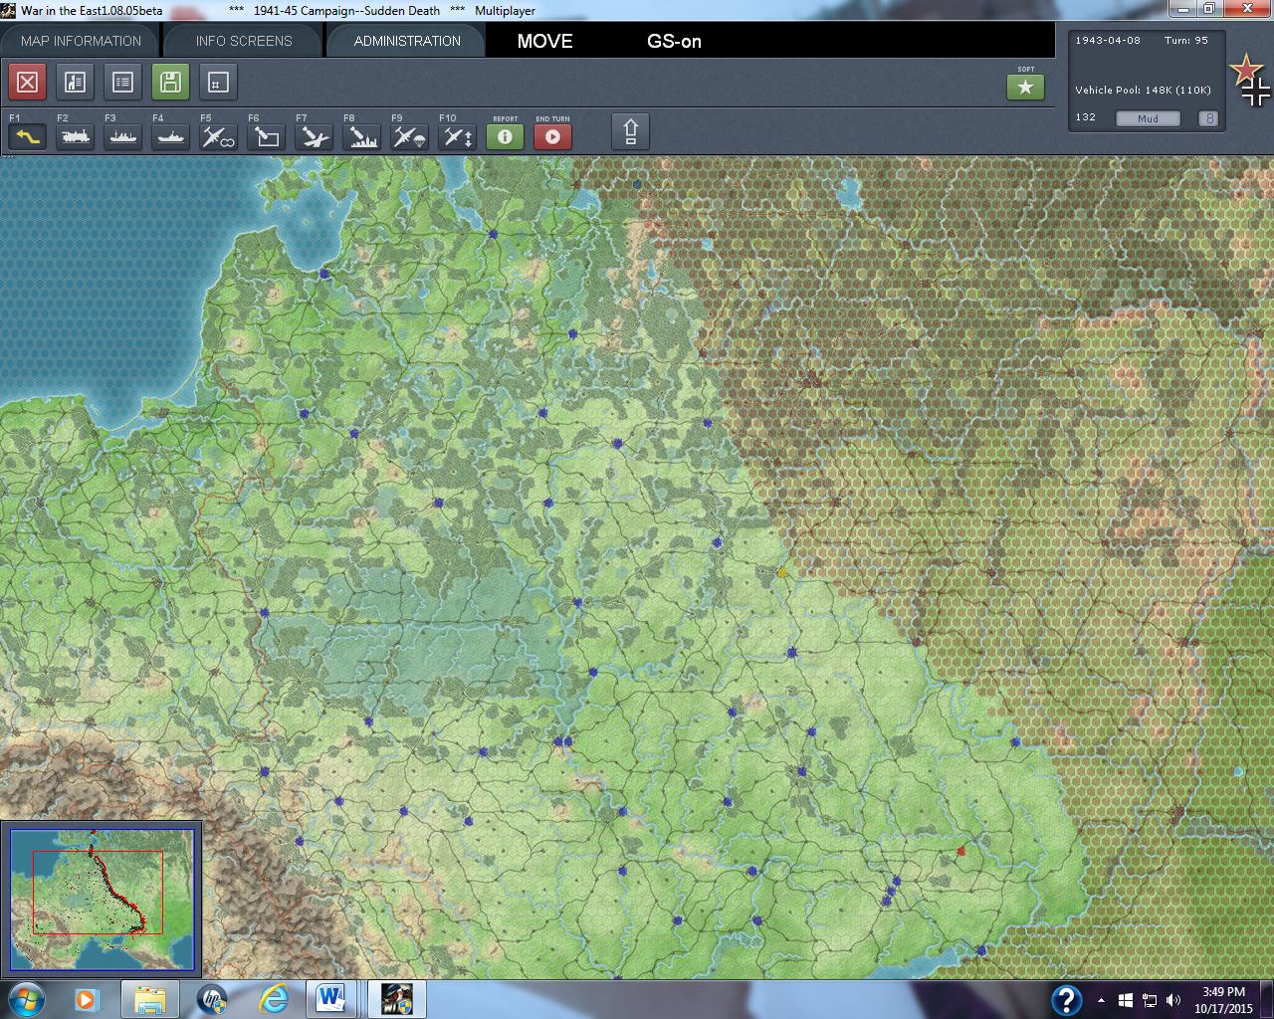Click the MOVE mode label
The height and width of the screenshot is (1019, 1274).
coord(544,41)
